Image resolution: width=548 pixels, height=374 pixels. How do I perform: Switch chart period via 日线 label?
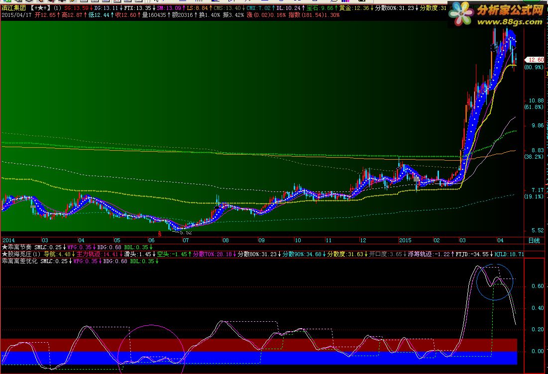534,240
